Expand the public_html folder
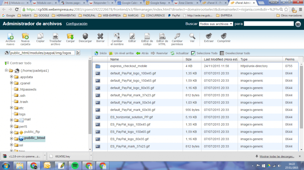Viewport: 304px width, 170px height. pos(11,139)
